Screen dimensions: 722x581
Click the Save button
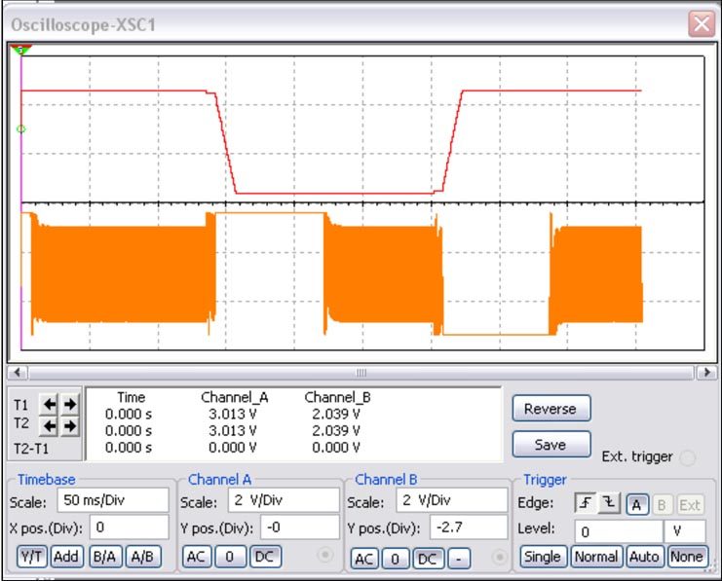(x=551, y=443)
